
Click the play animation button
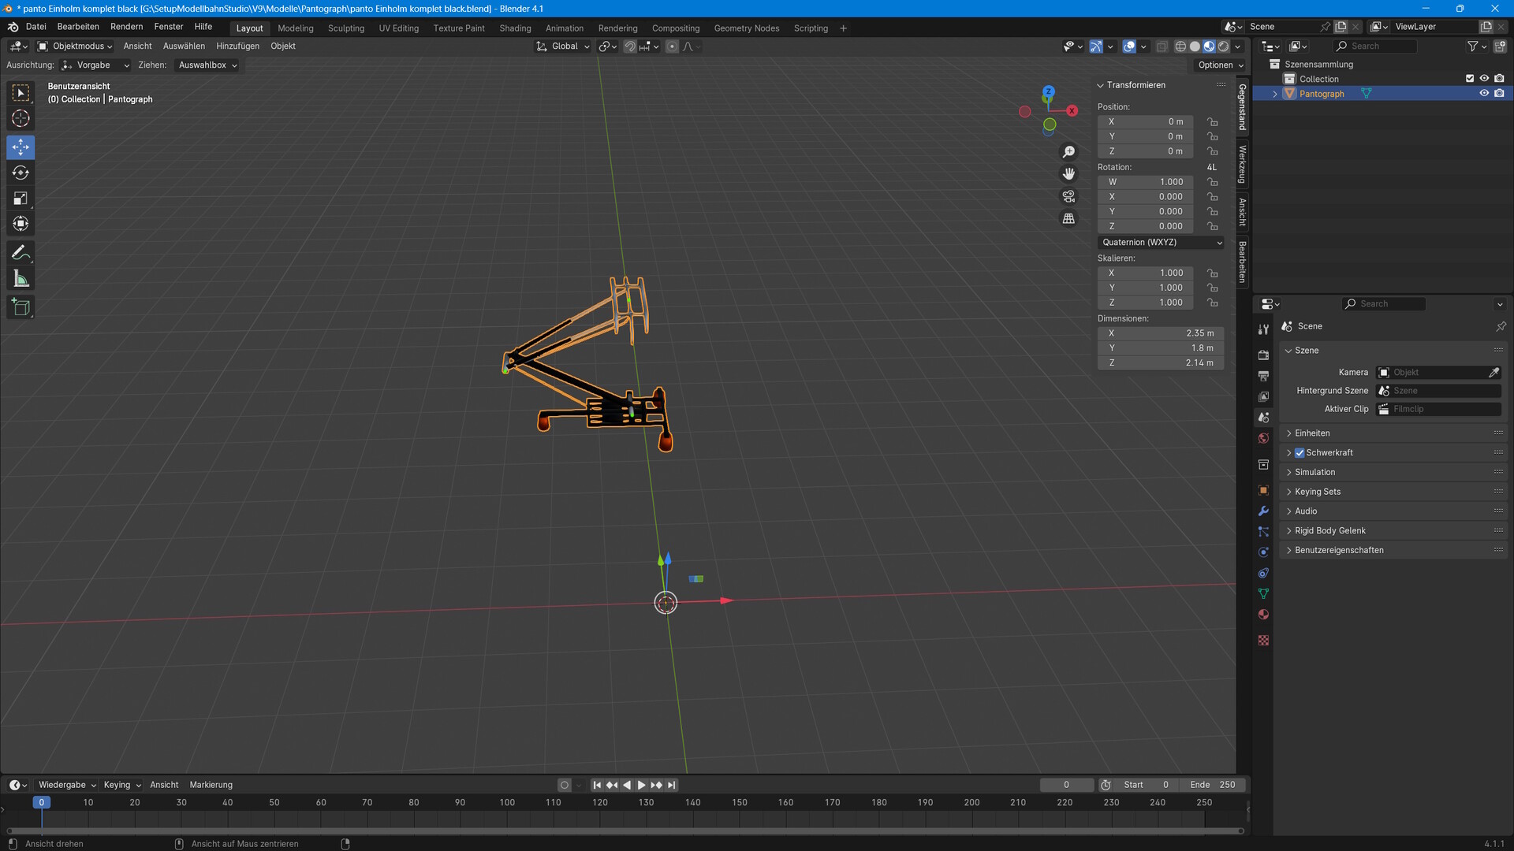point(641,785)
